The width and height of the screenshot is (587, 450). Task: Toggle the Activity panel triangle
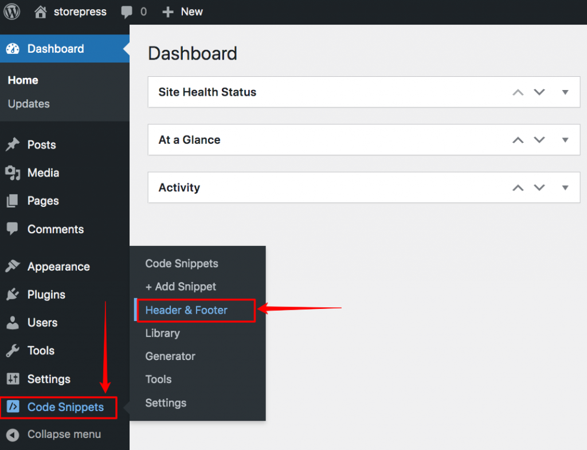click(x=565, y=187)
